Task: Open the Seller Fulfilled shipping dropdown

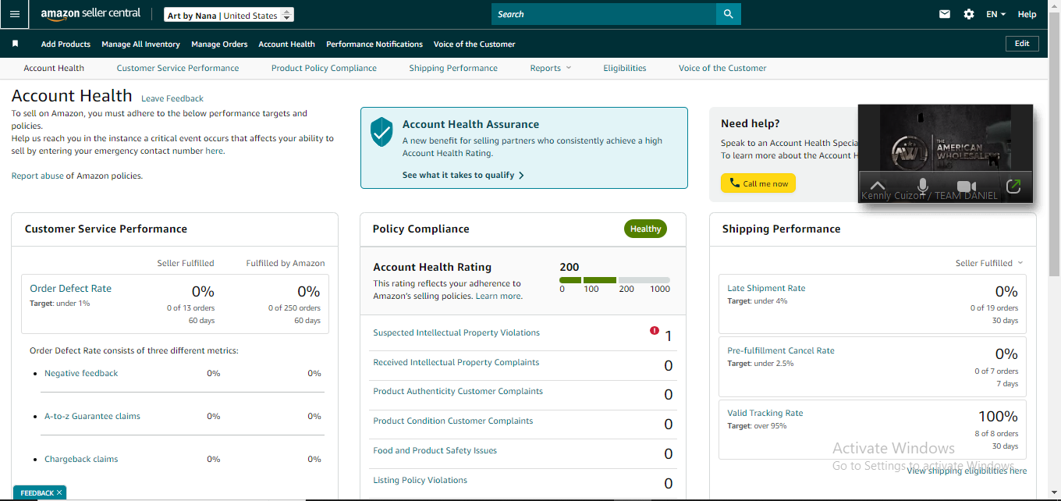Action: [989, 263]
